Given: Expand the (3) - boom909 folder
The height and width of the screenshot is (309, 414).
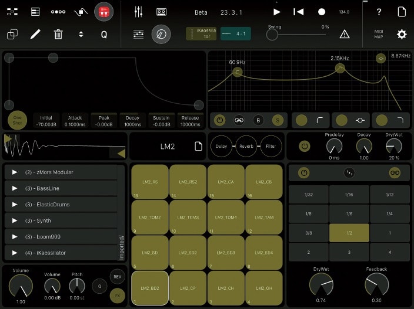Looking at the screenshot, I should click(x=61, y=237).
